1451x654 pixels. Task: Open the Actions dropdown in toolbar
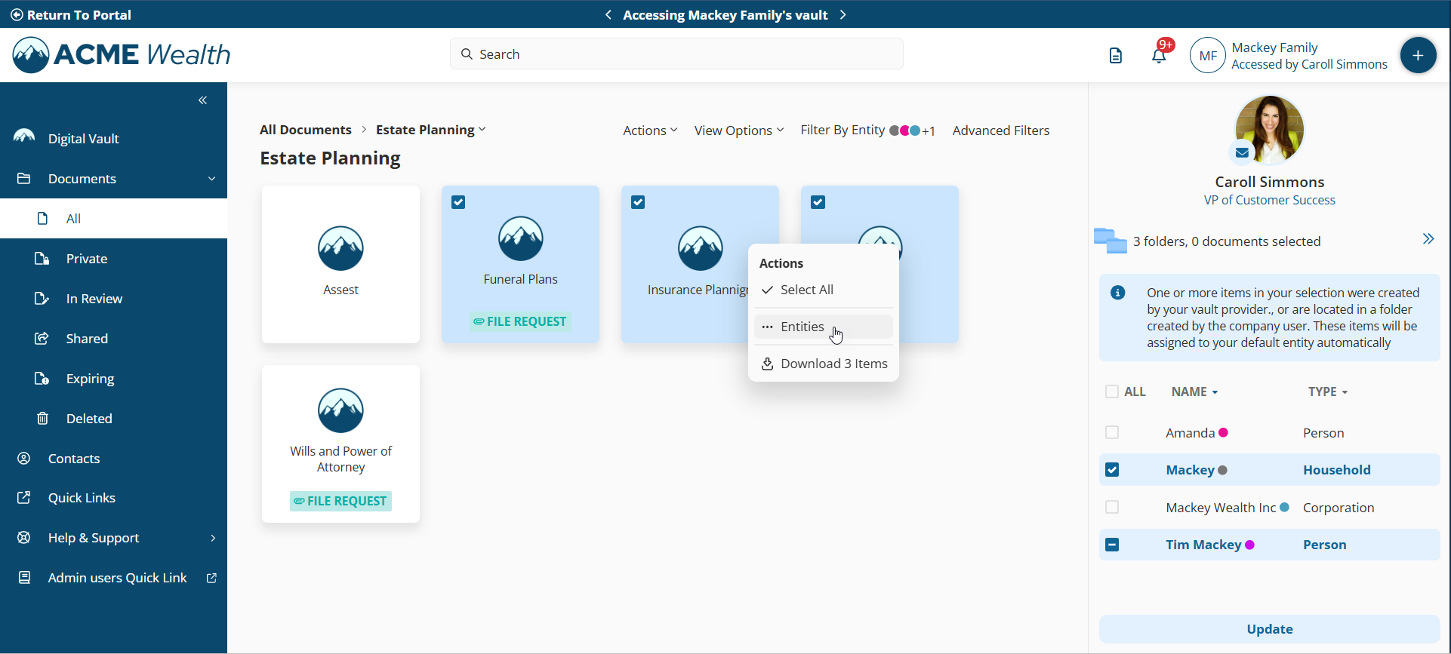(x=650, y=130)
